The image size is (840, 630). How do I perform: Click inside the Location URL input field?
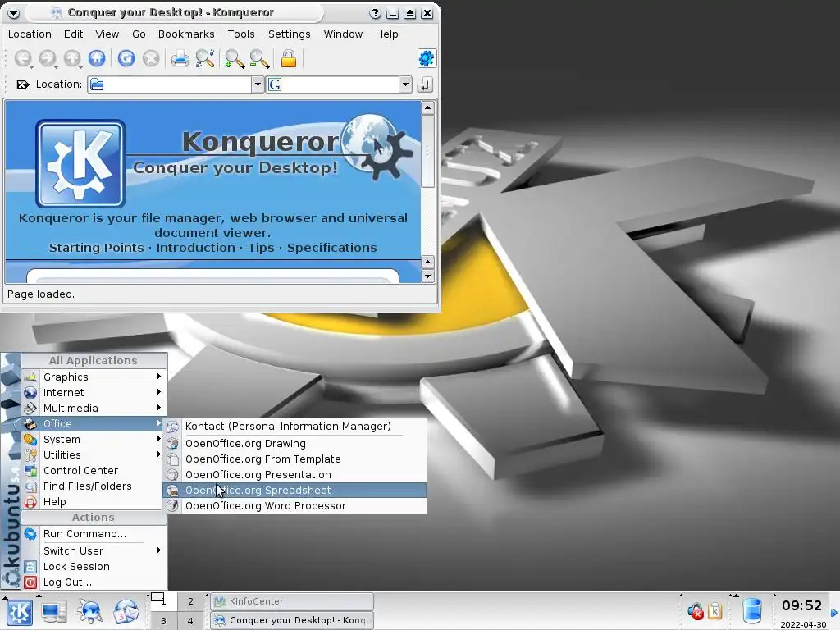coord(169,84)
